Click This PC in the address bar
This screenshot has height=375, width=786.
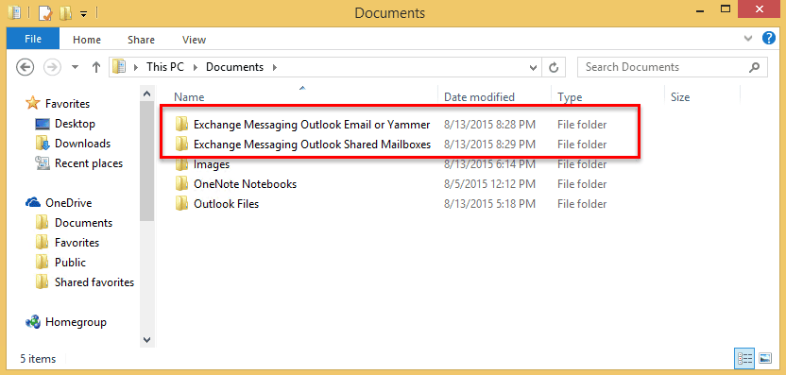(x=164, y=67)
